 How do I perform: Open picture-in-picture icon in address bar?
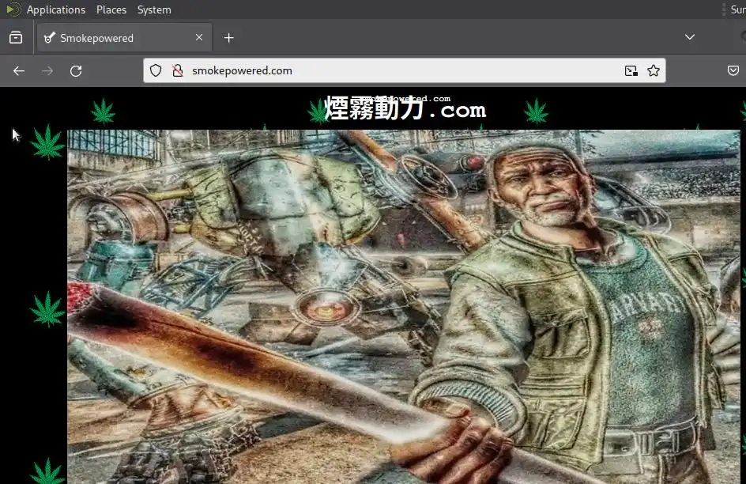click(631, 70)
